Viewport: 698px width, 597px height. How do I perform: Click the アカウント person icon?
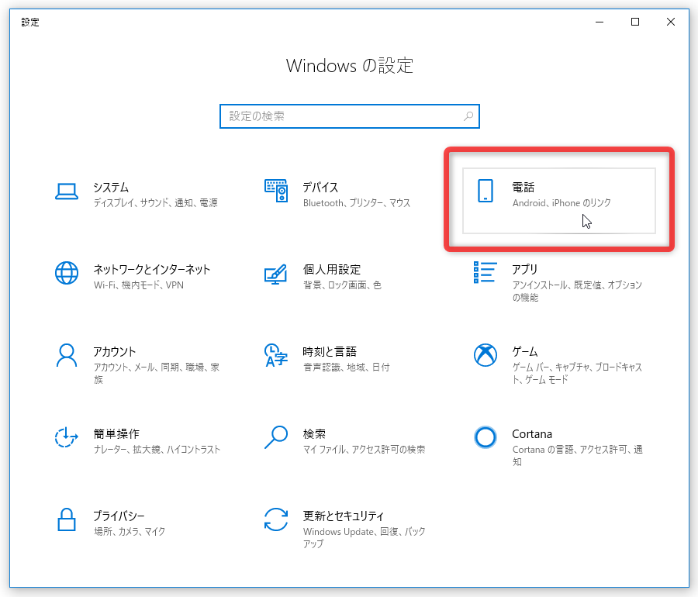click(x=67, y=355)
